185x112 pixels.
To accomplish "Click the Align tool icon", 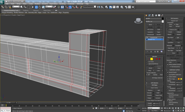I will [x=102, y=7].
